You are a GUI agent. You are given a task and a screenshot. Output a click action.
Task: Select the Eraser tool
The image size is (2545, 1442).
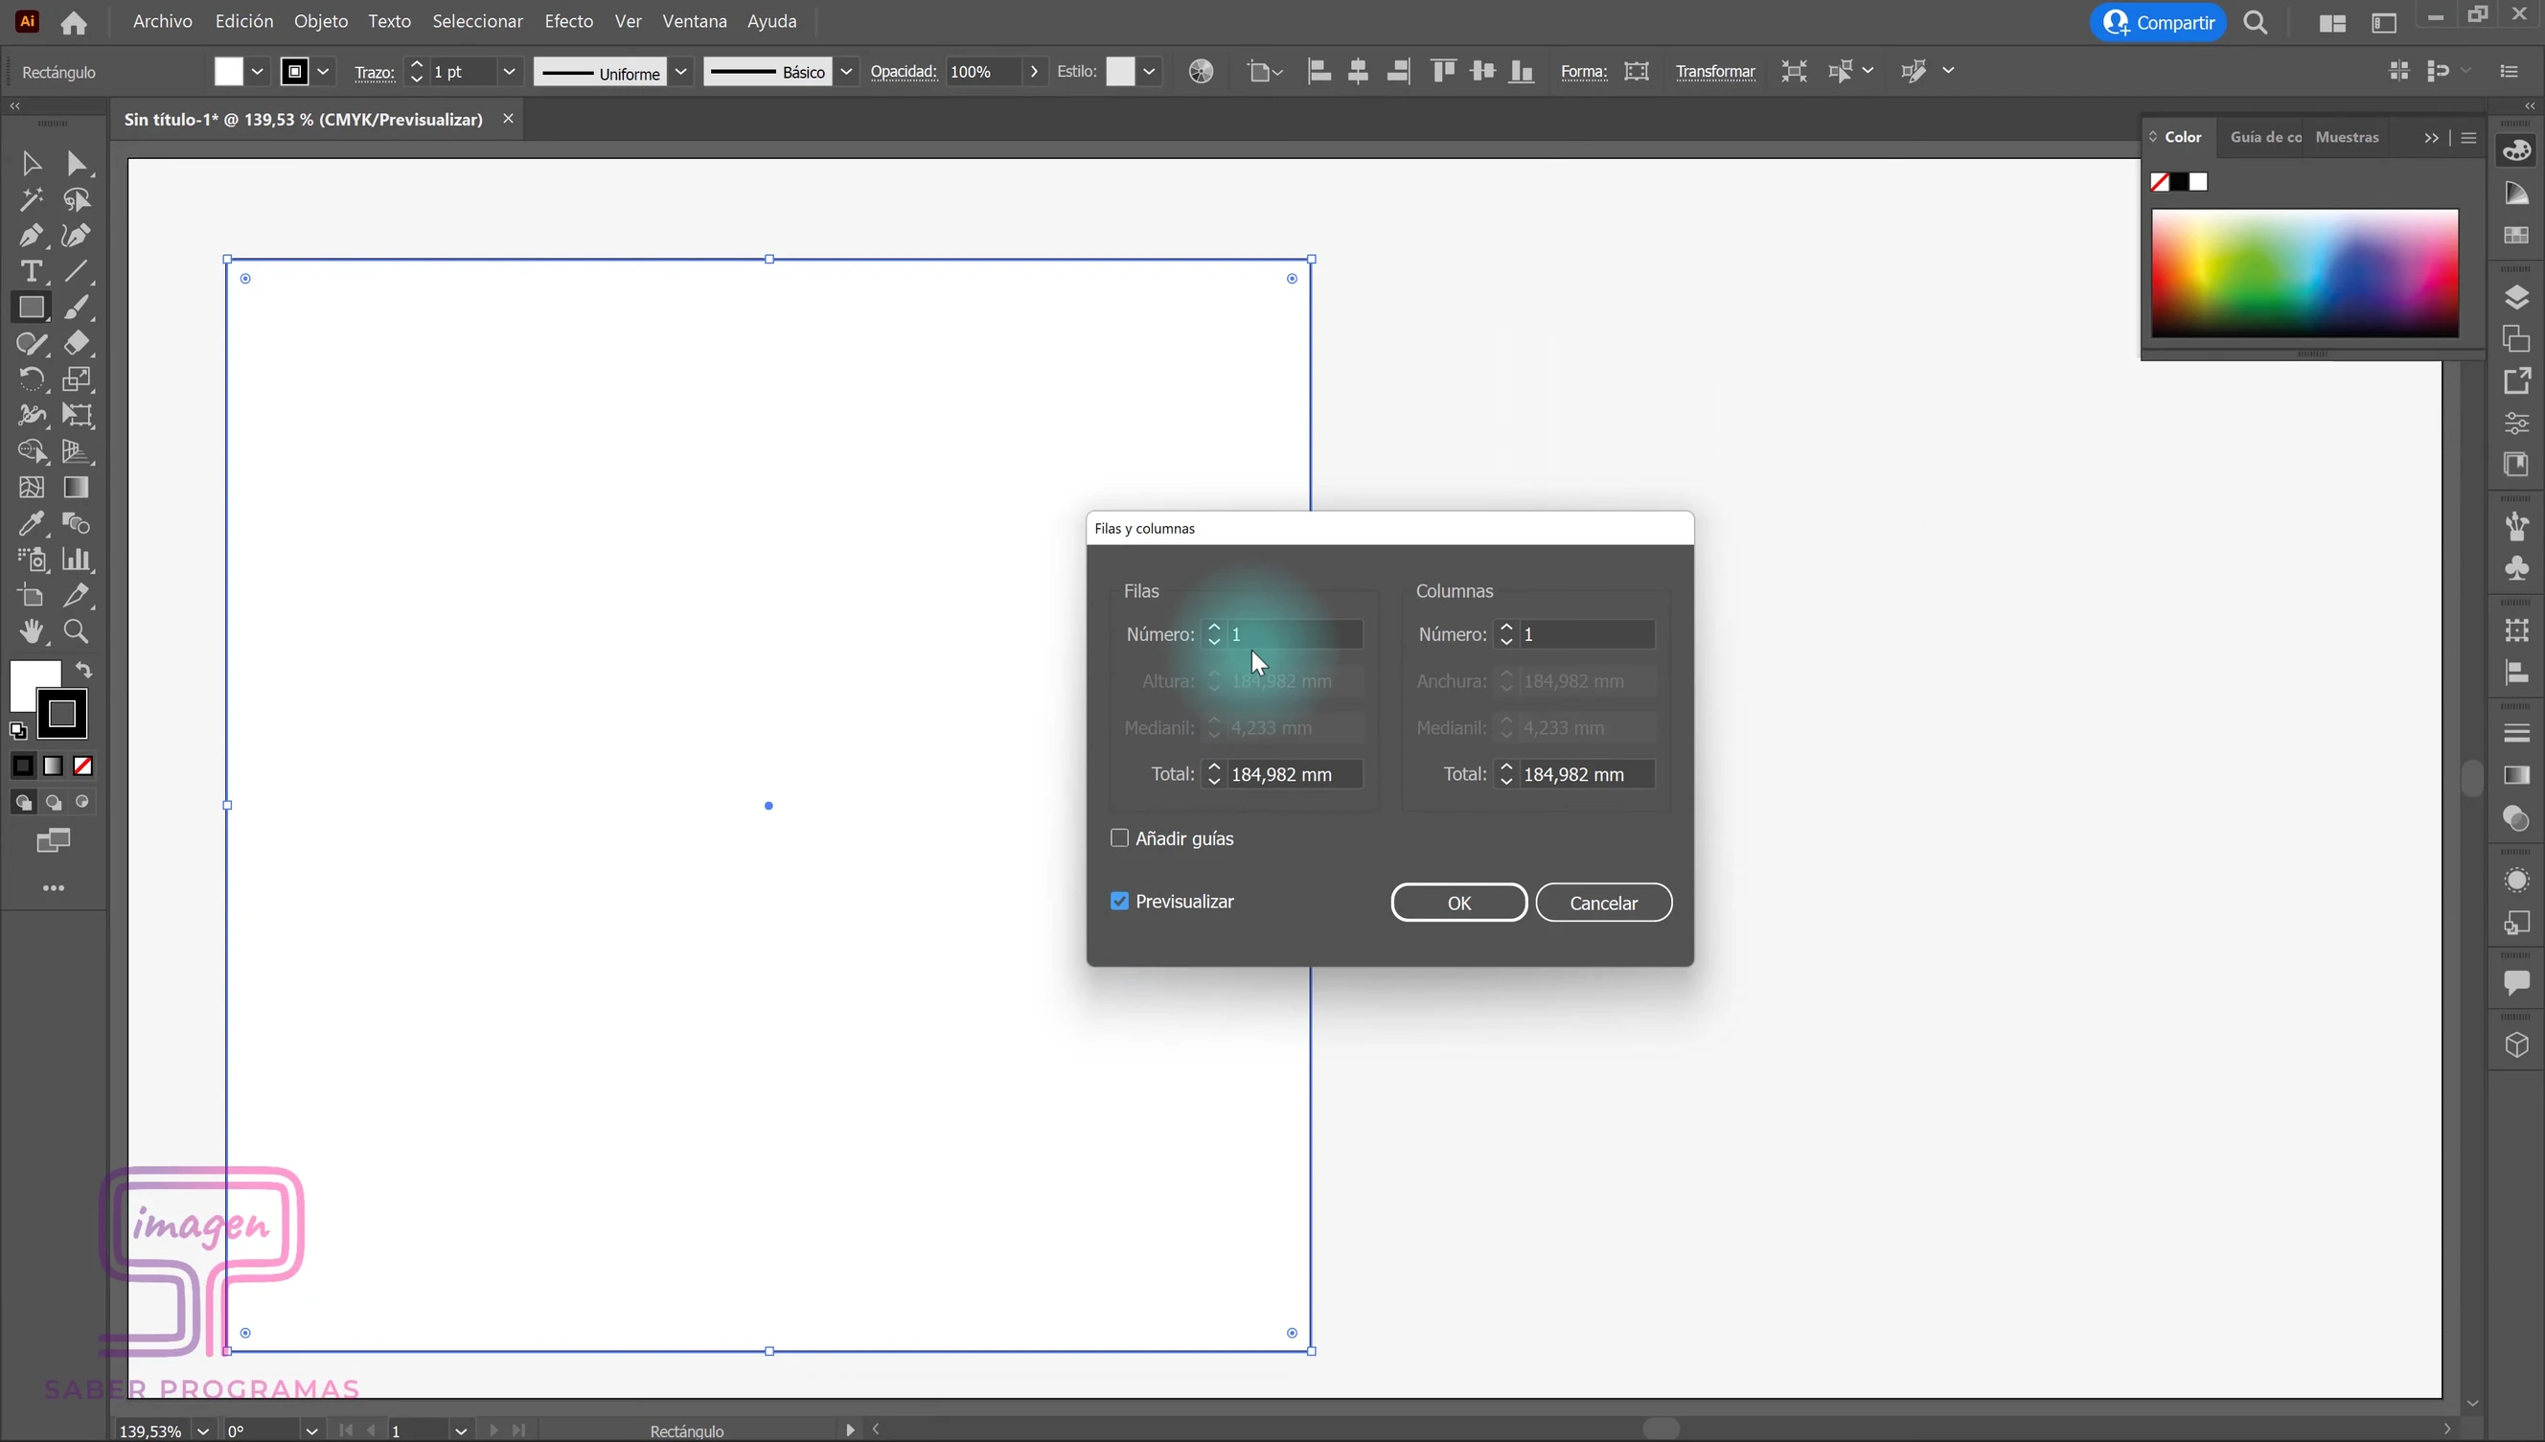pyautogui.click(x=77, y=343)
